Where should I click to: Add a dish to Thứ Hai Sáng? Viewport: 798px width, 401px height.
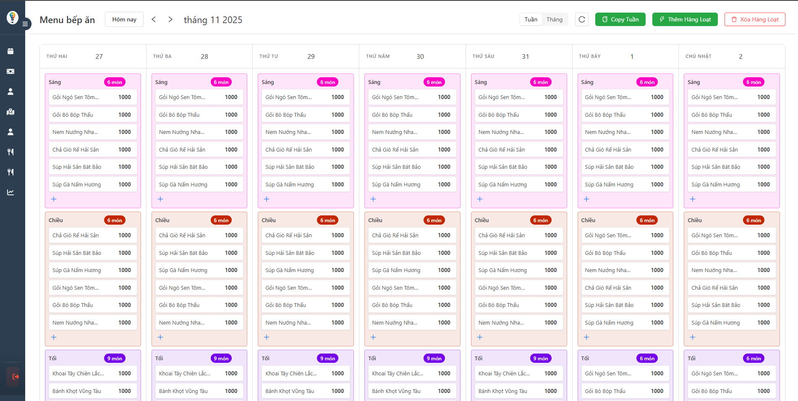54,199
